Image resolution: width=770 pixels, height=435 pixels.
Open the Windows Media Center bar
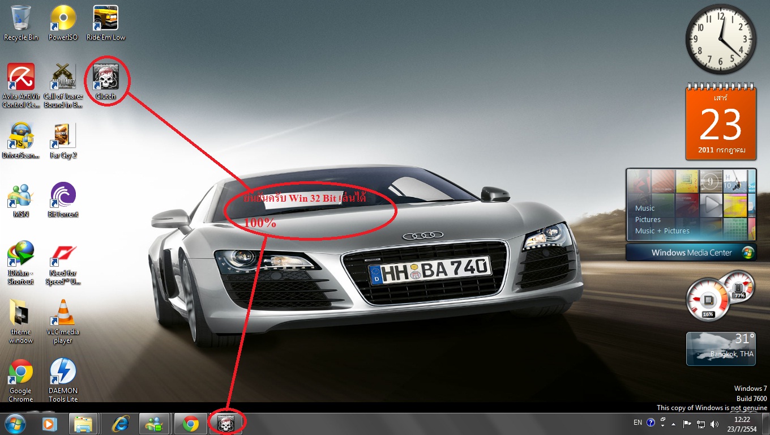(x=691, y=253)
